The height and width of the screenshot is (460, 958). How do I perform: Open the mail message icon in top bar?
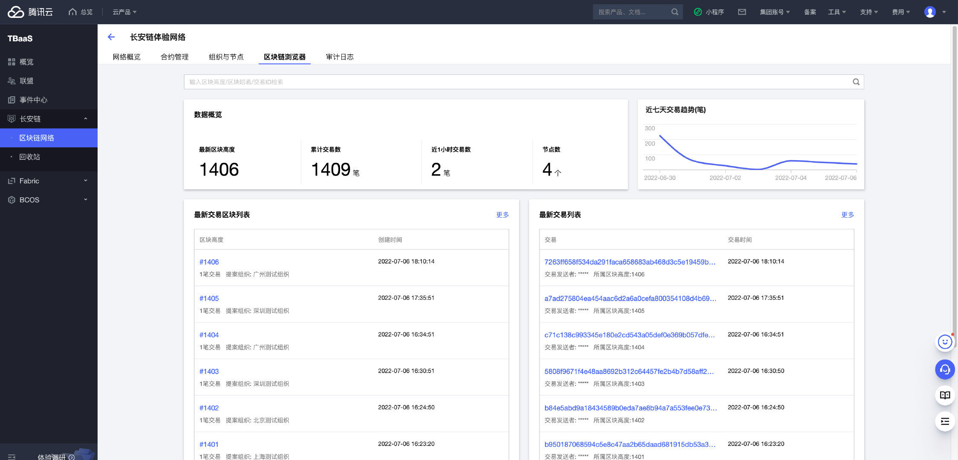[742, 12]
